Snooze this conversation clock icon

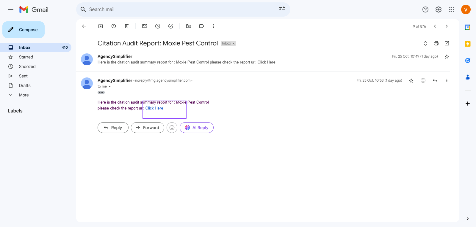pyautogui.click(x=158, y=26)
